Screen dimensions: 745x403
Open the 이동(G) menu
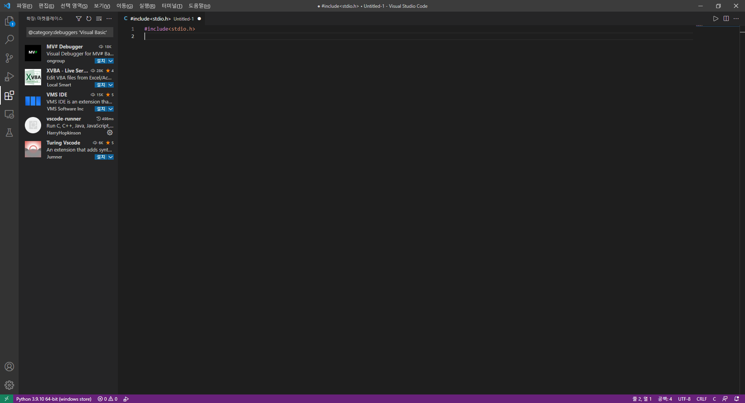click(x=125, y=6)
